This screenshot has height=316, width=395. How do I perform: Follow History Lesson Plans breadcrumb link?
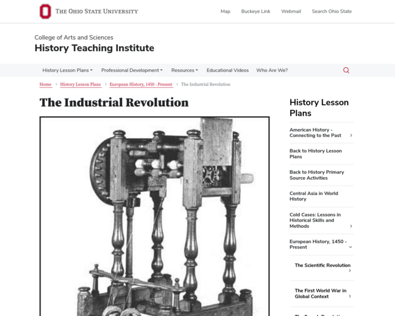coord(80,85)
